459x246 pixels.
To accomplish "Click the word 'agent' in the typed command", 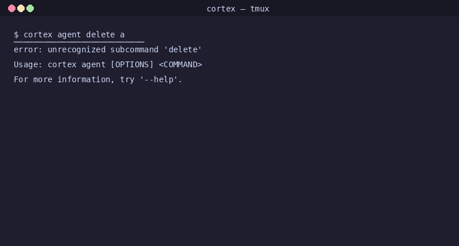I will [69, 34].
